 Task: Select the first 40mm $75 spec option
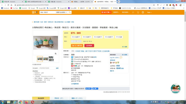(76, 37)
